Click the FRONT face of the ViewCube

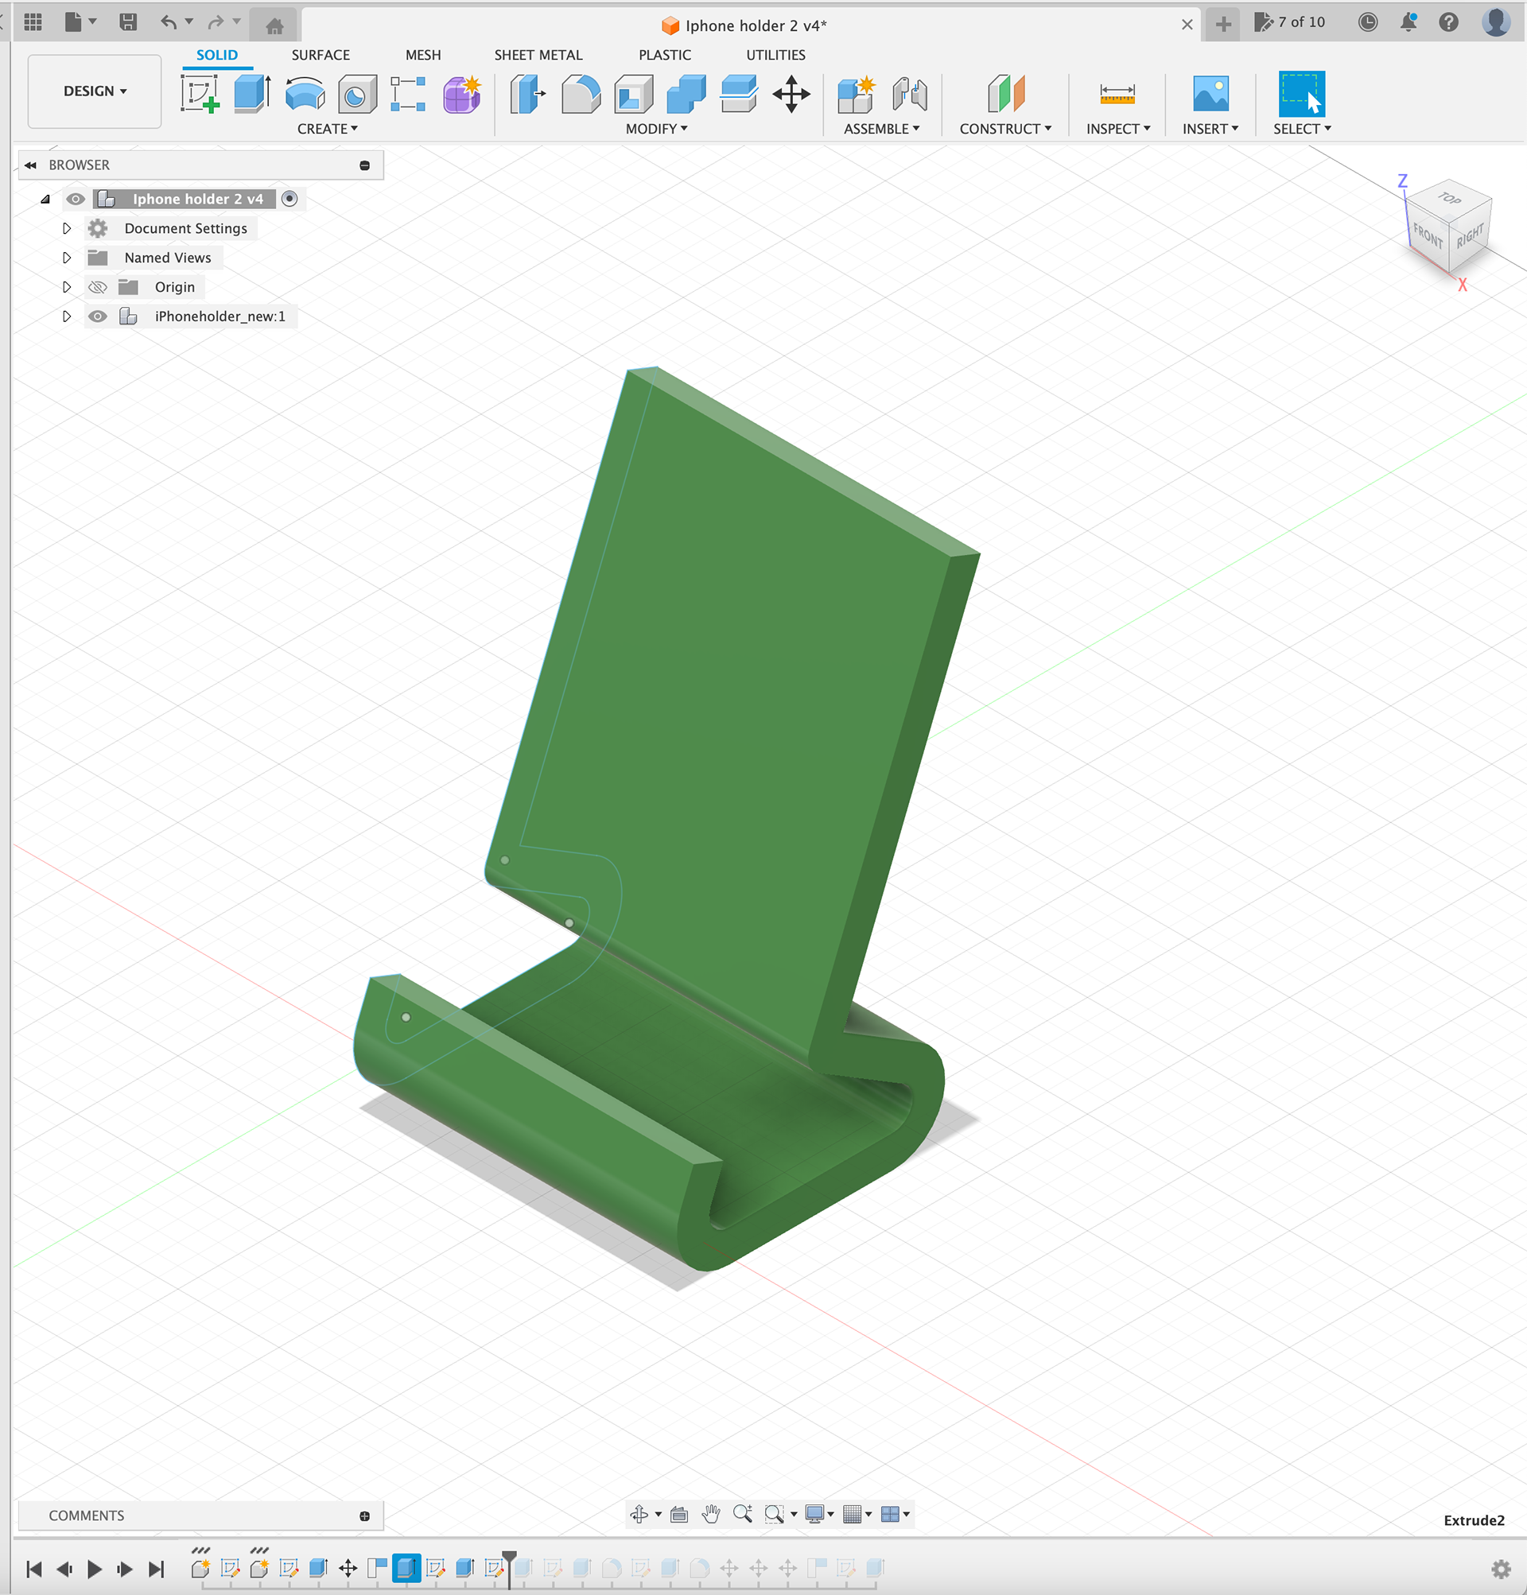point(1428,236)
